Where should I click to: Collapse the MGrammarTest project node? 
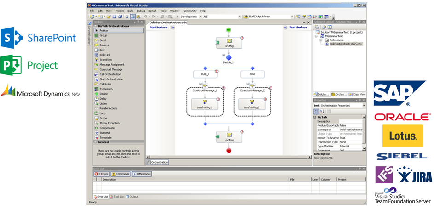pos(316,36)
